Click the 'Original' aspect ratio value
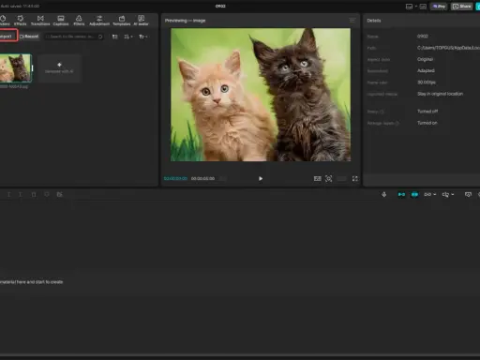 (425, 59)
